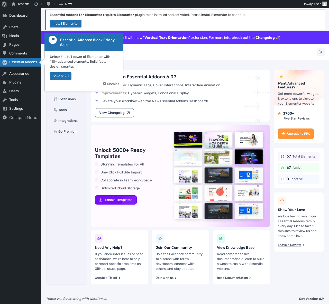
Task: Click the Collapse Menu arrow icon
Action: [x=5, y=117]
